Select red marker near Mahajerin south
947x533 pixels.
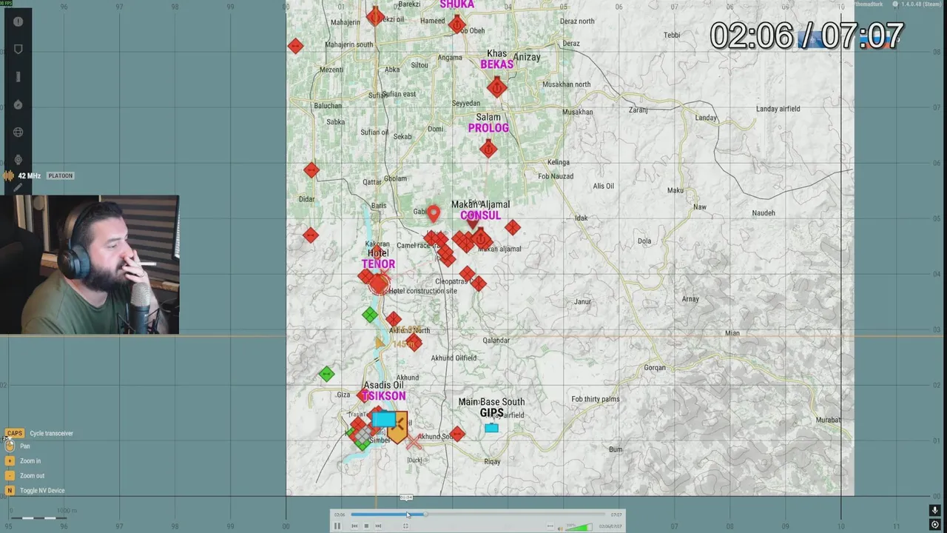tap(295, 46)
